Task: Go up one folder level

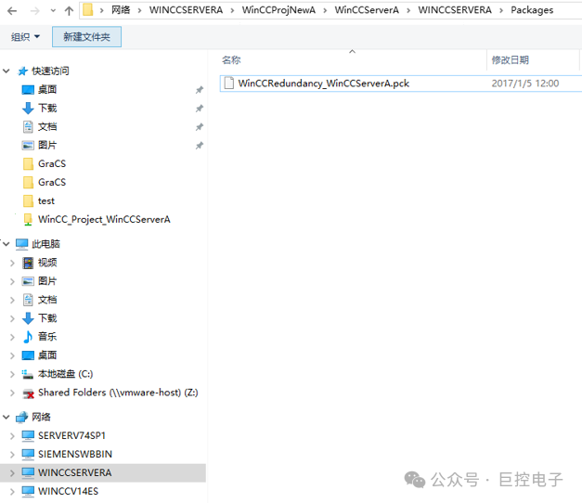Action: tap(69, 11)
